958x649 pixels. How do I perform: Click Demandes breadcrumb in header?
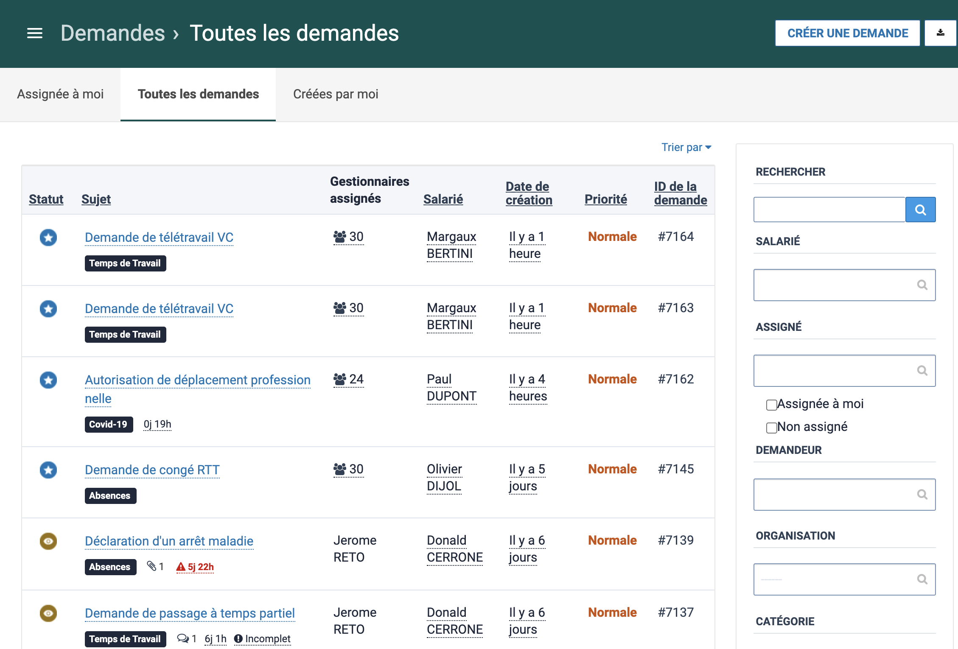(113, 33)
